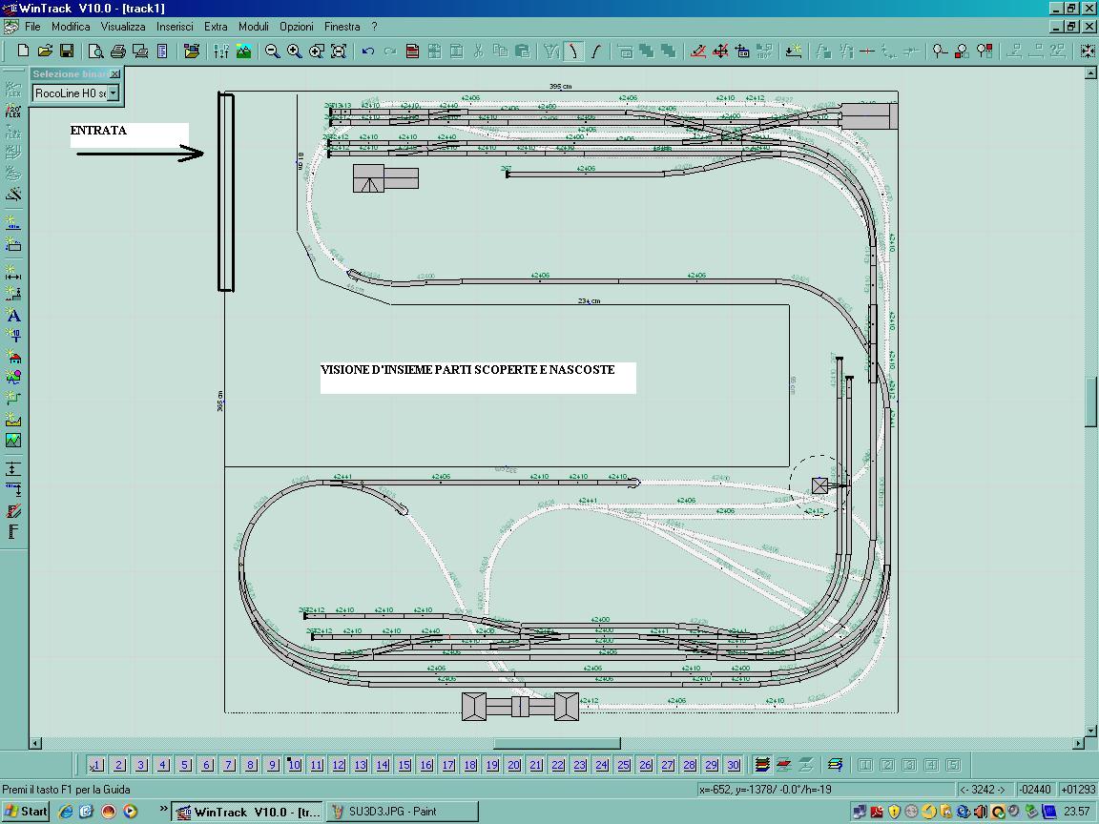
Task: Print the track plan using the printer icon
Action: point(117,51)
